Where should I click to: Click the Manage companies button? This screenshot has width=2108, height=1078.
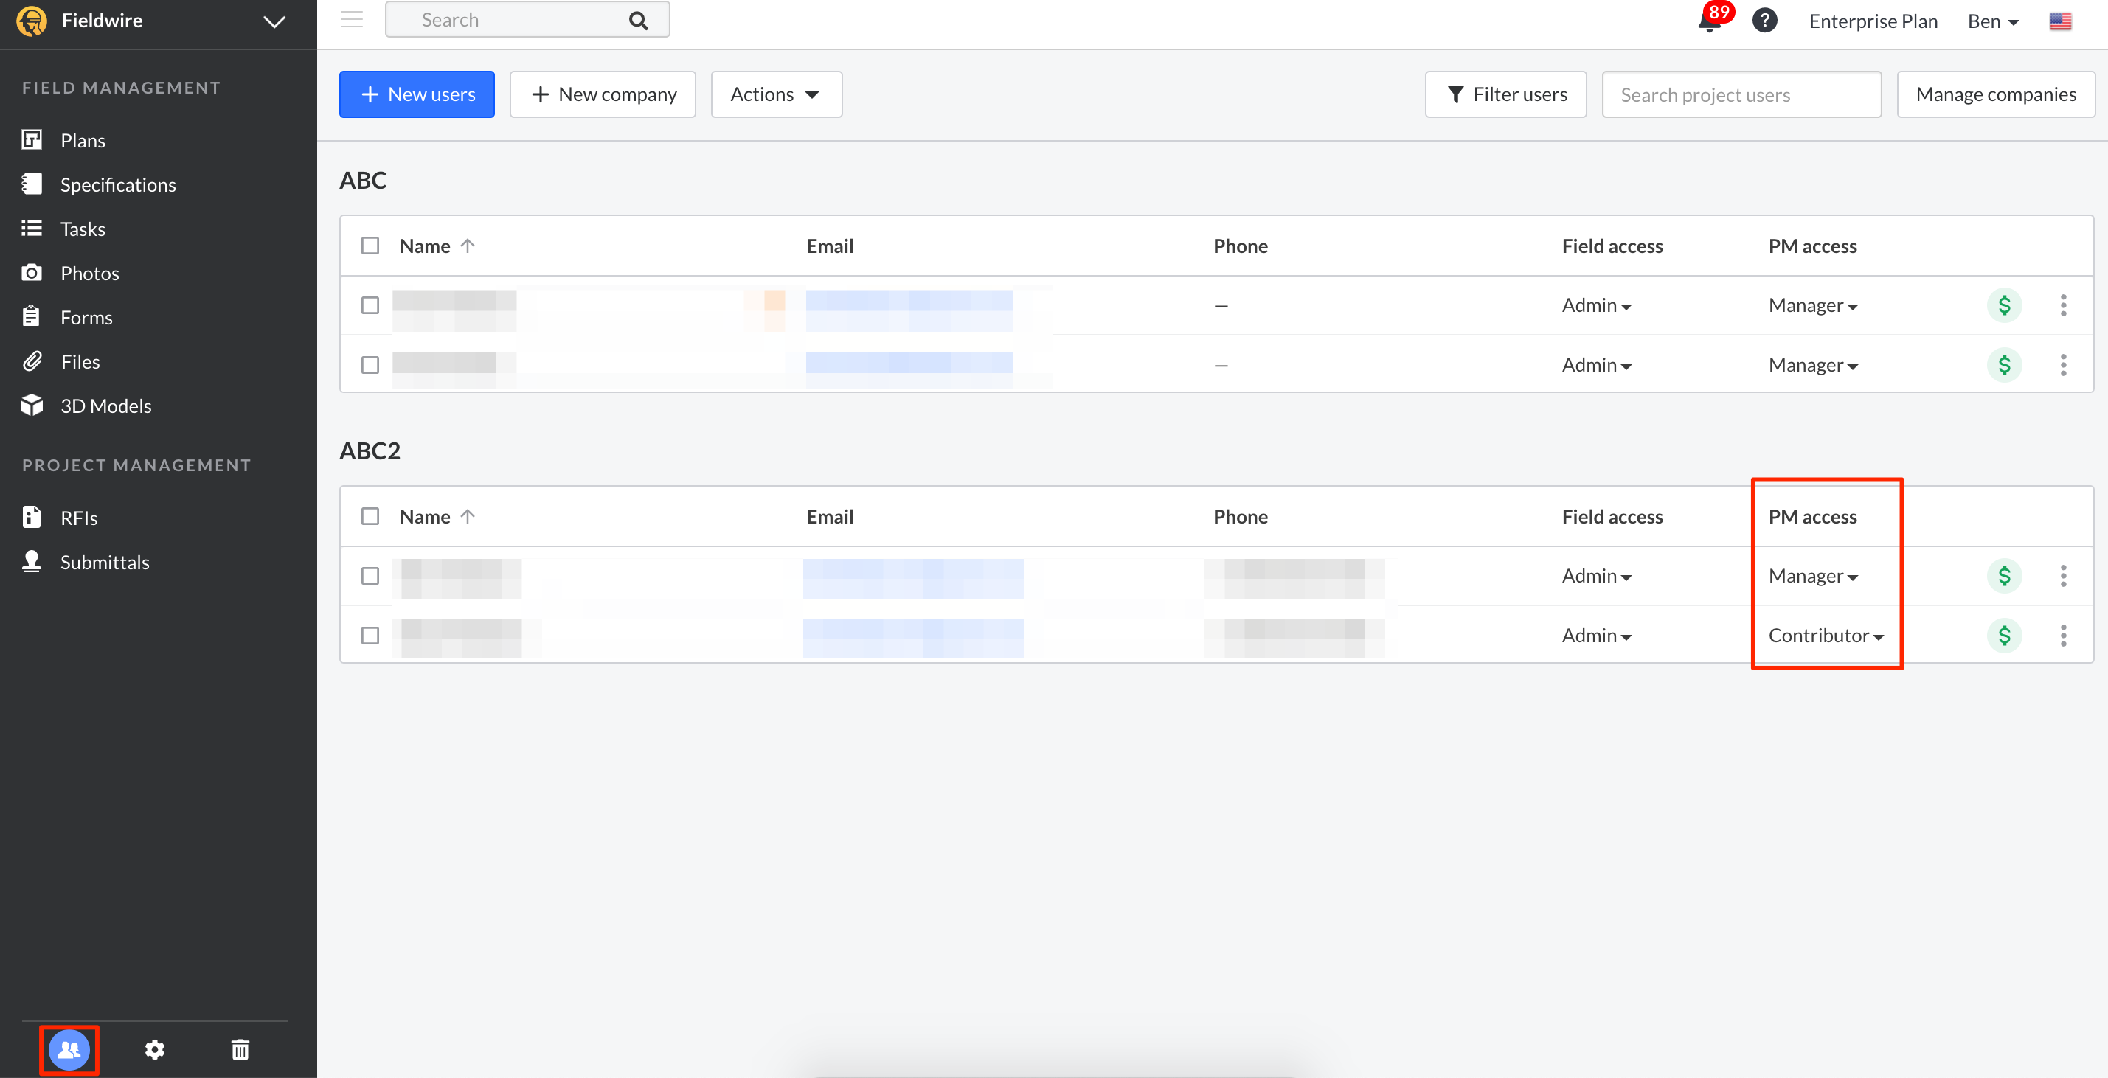click(x=1995, y=94)
